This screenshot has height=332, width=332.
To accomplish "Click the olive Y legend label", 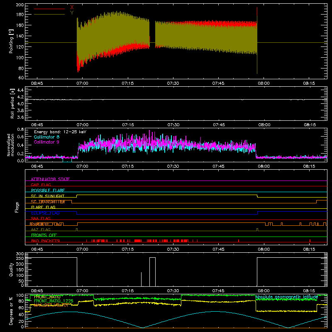I will tap(72, 13).
